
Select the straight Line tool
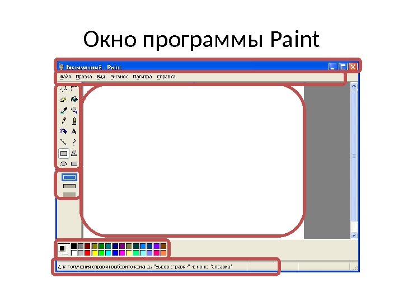click(63, 142)
